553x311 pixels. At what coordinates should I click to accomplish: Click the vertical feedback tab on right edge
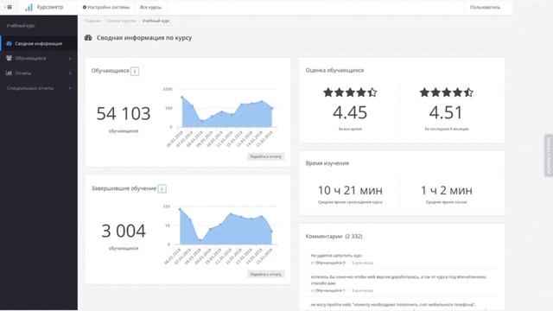click(549, 155)
